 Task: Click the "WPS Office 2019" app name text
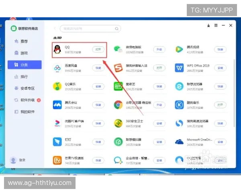198,66
